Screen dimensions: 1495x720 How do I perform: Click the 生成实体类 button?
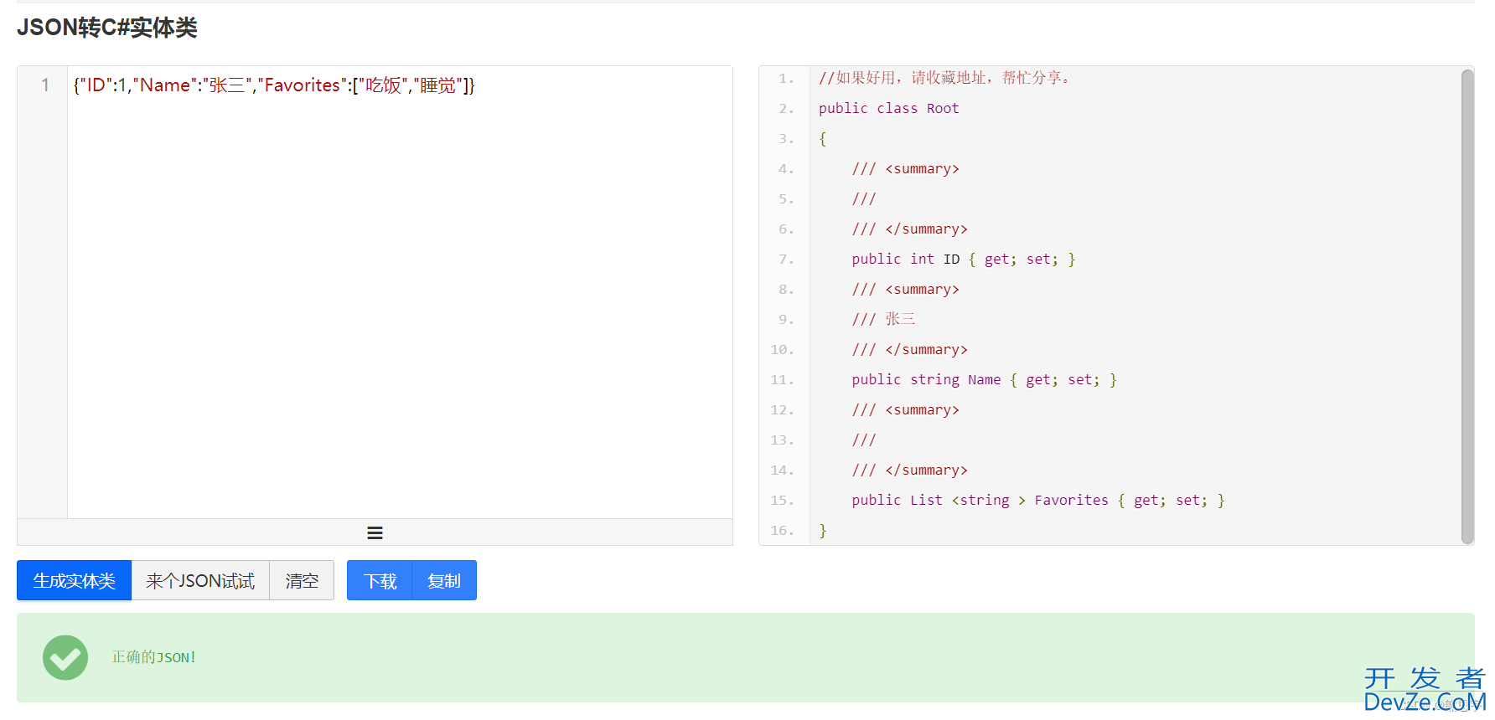tap(74, 580)
